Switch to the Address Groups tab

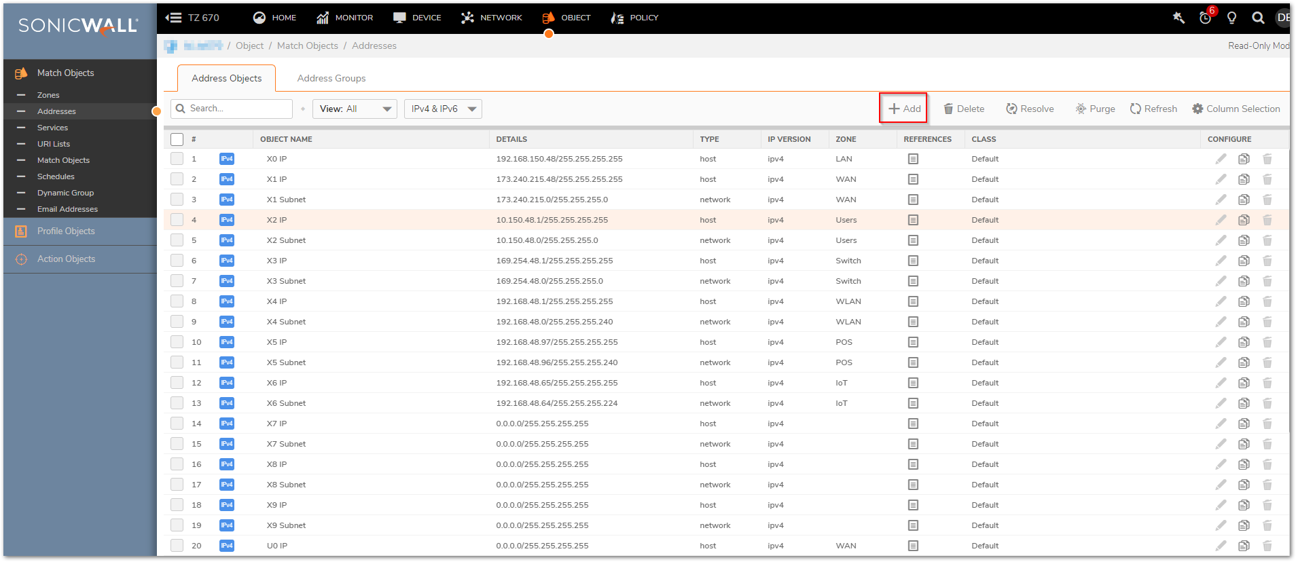[x=331, y=78]
